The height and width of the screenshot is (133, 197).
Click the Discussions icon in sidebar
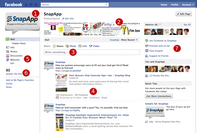(8, 56)
